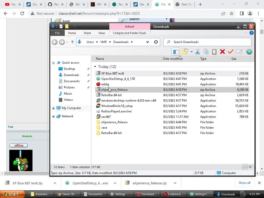Image resolution: width=264 pixels, height=198 pixels.
Task: Open address bar history dropdown
Action: tap(147, 42)
